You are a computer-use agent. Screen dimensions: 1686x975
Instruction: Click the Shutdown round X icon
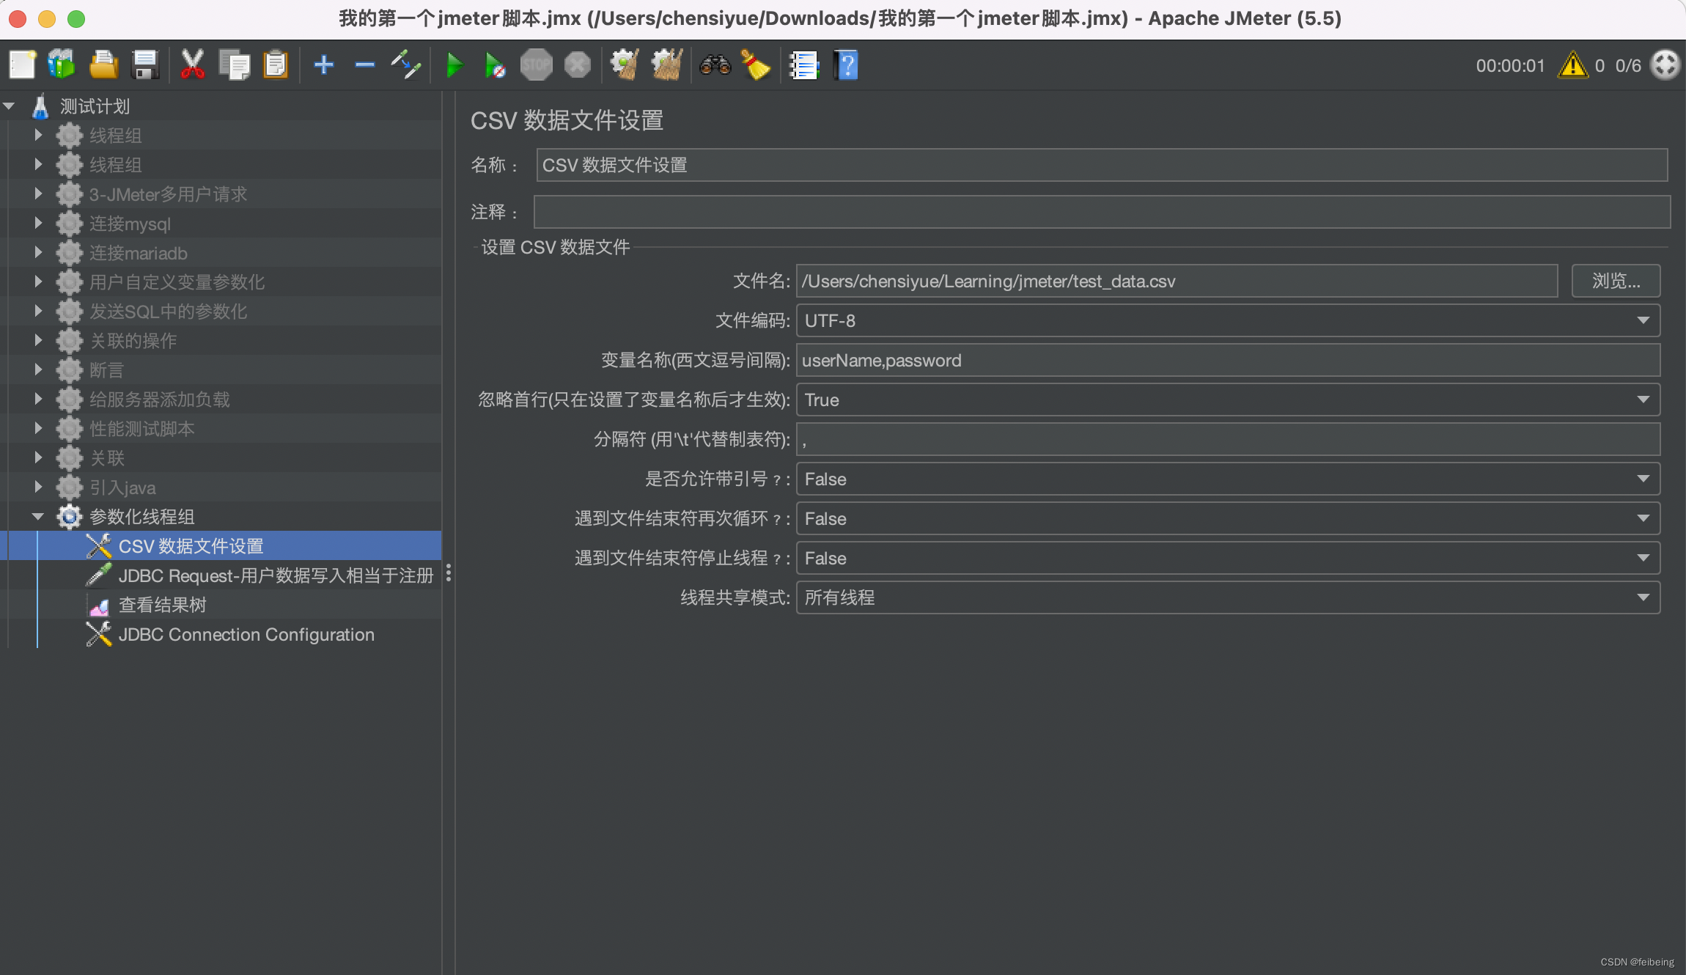[578, 65]
